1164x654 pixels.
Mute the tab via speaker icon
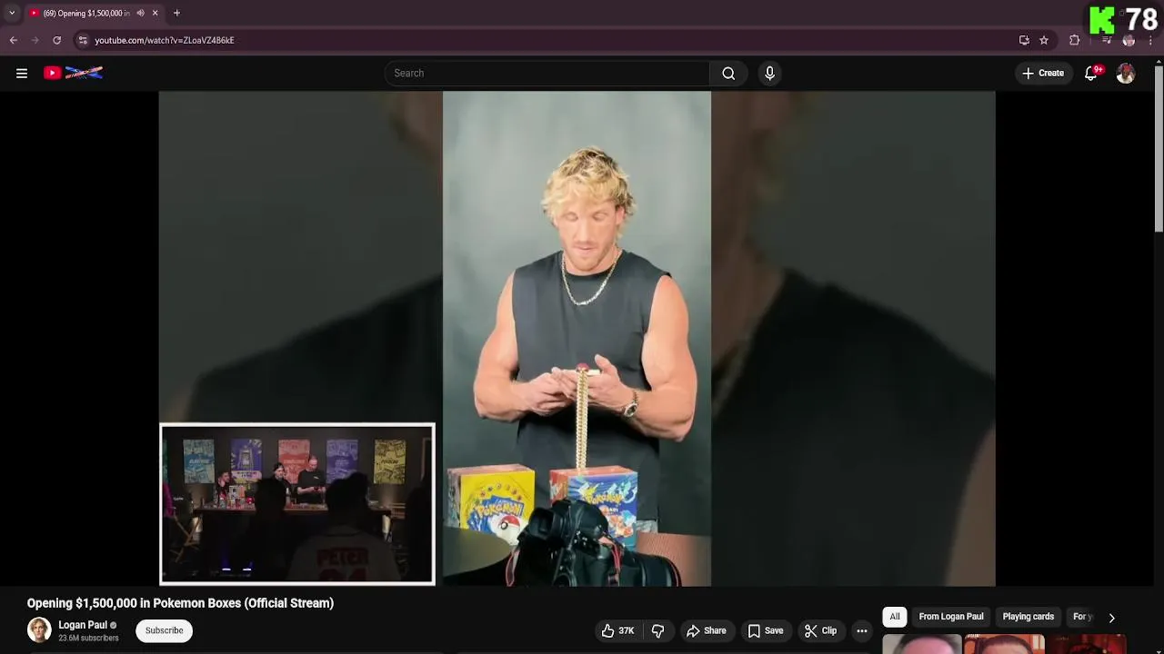pos(140,13)
